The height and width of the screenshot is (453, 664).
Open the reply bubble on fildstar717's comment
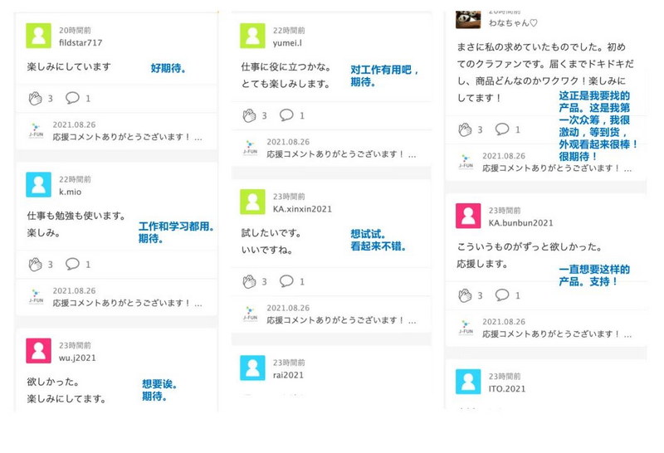[x=72, y=98]
